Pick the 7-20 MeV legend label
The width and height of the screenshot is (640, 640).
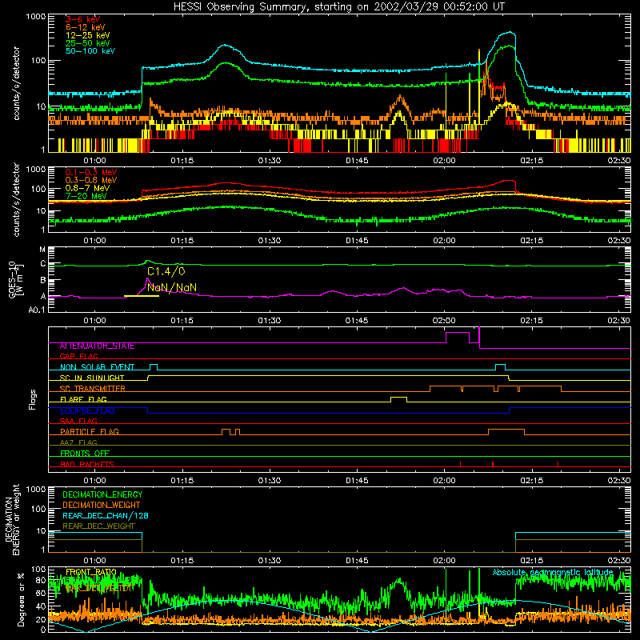[x=86, y=196]
